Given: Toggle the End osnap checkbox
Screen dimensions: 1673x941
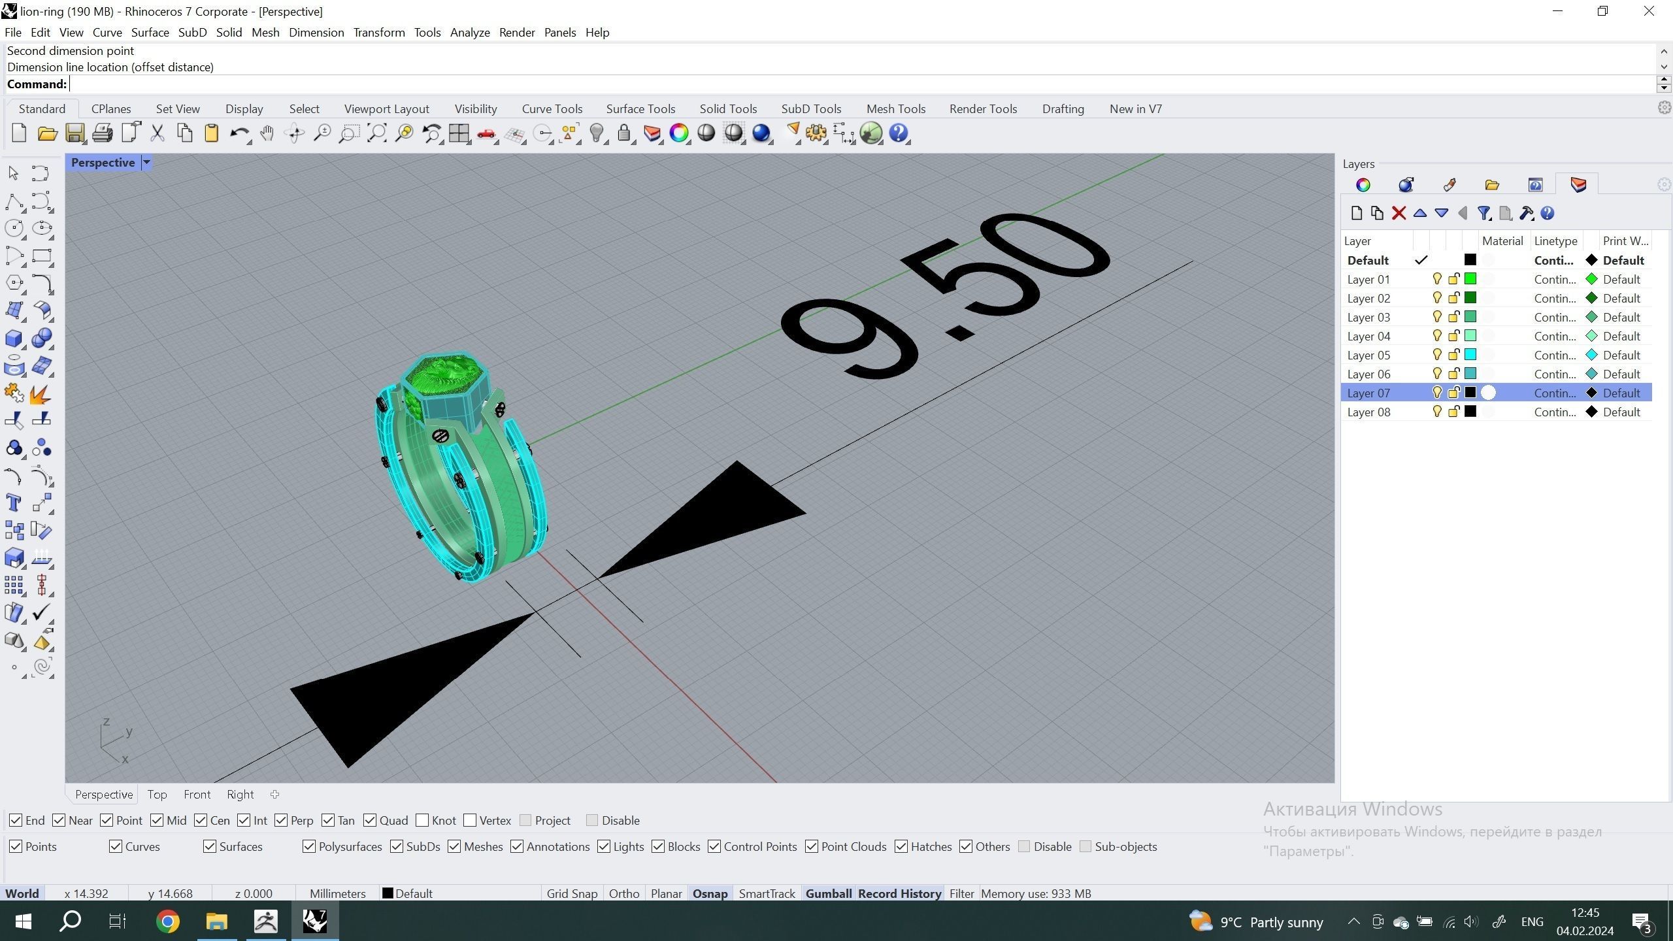Looking at the screenshot, I should pyautogui.click(x=16, y=820).
